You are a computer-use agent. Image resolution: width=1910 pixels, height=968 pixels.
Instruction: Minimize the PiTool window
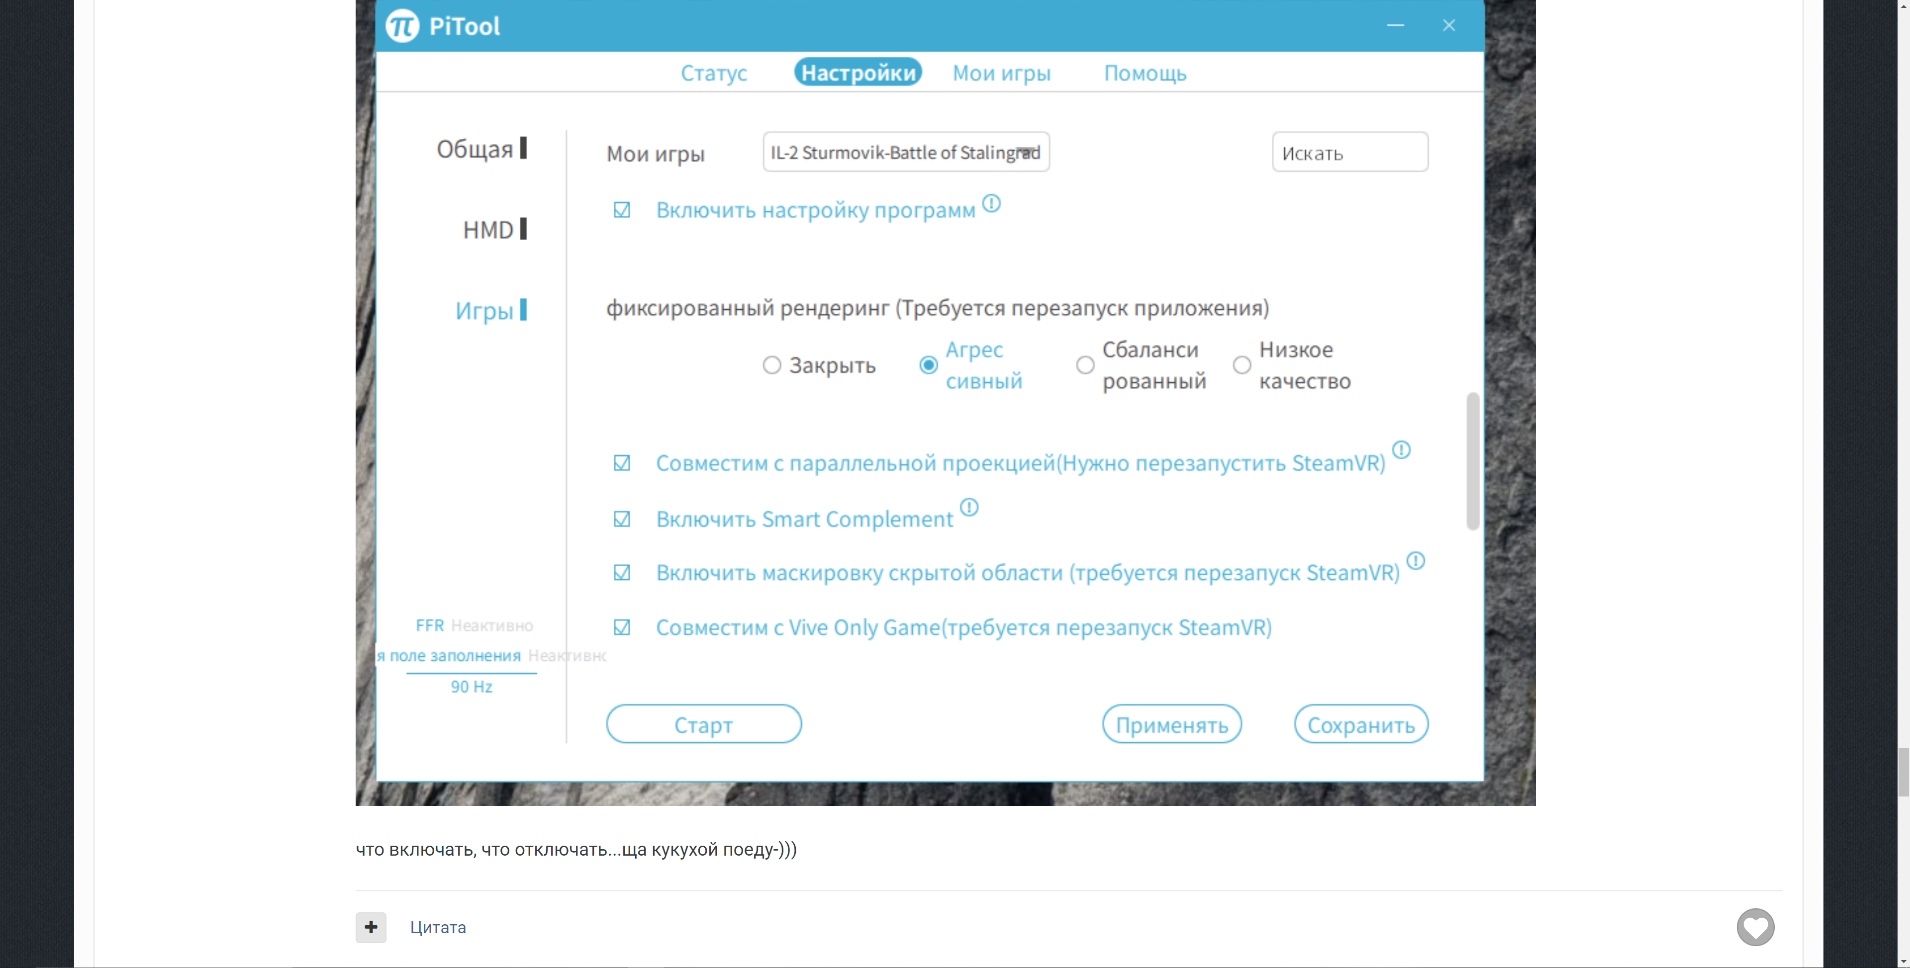pyautogui.click(x=1395, y=26)
